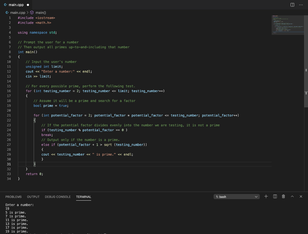The height and width of the screenshot is (234, 308).
Task: Split the editor to the right
Action: (x=293, y=5)
